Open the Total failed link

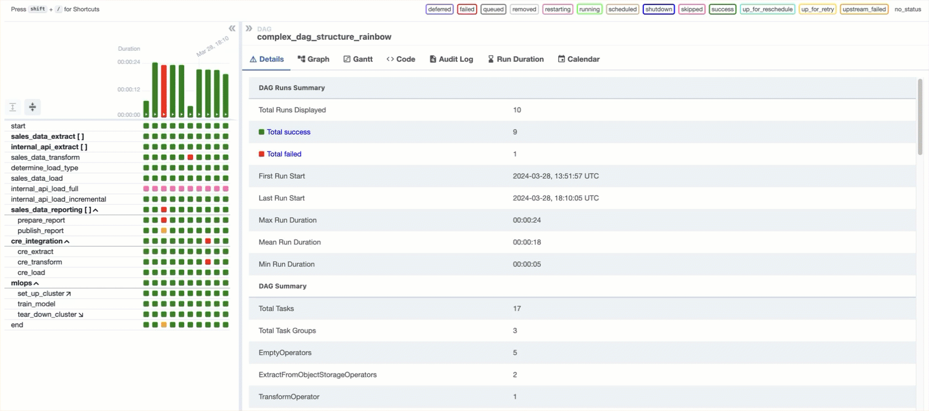pyautogui.click(x=284, y=154)
